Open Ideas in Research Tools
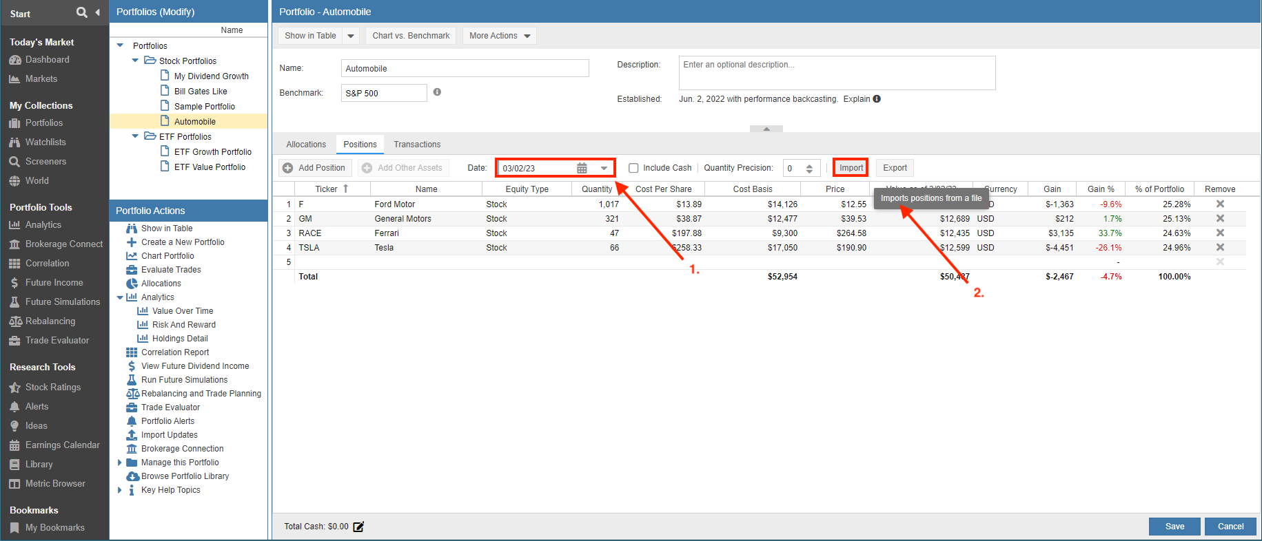The image size is (1262, 541). [36, 426]
